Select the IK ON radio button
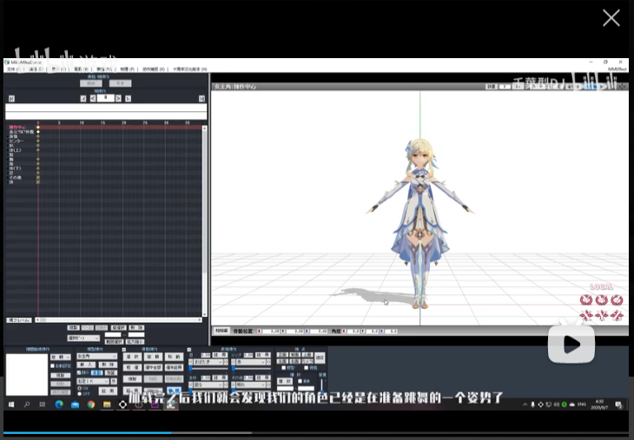The image size is (634, 440). pyautogui.click(x=79, y=388)
